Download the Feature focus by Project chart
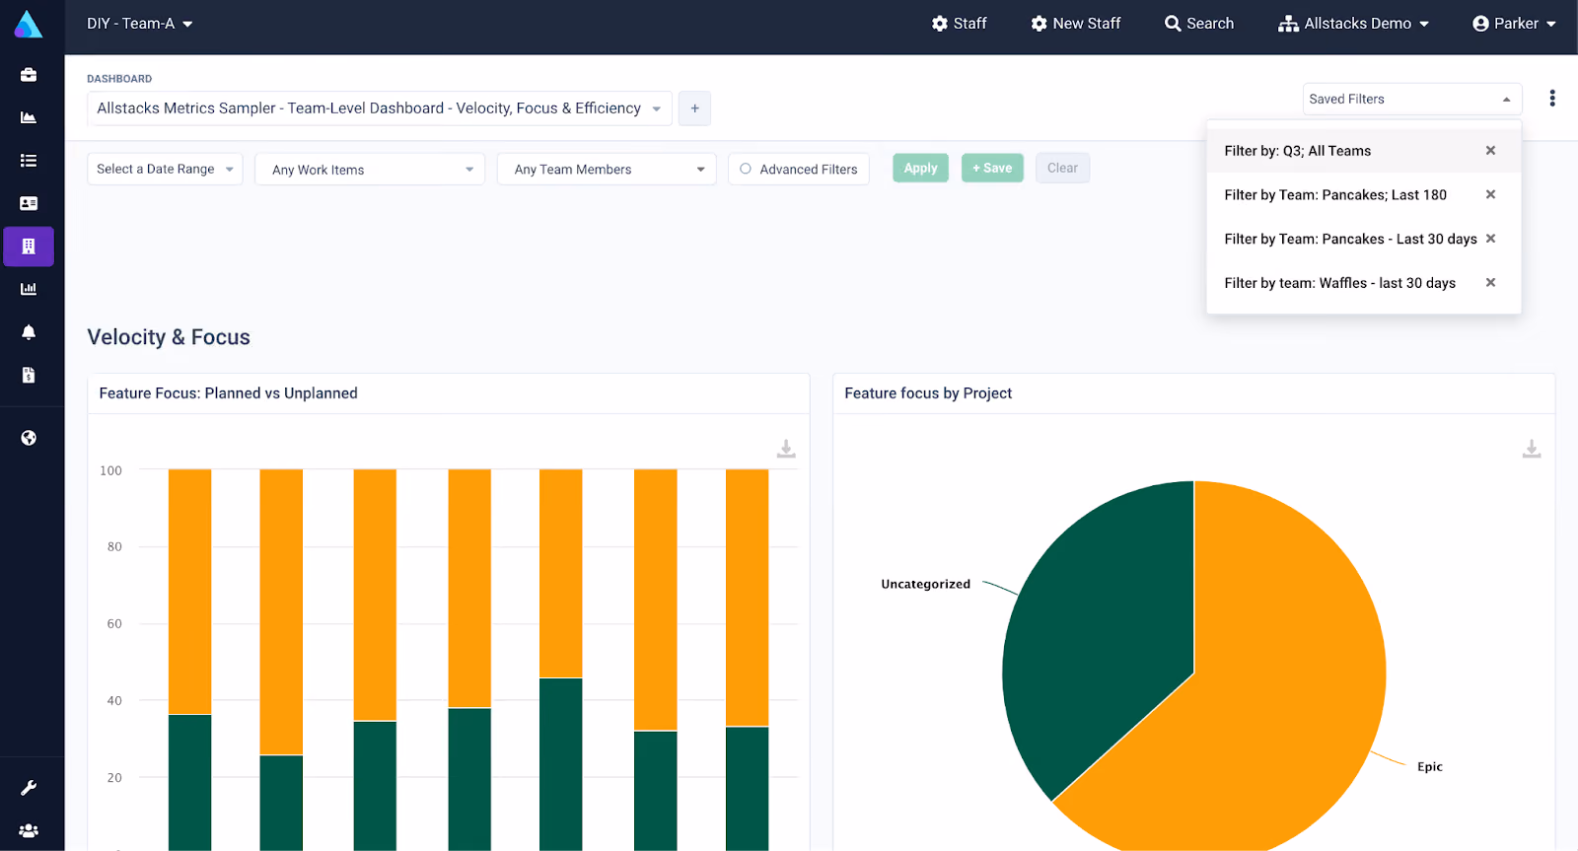1578x851 pixels. (1532, 449)
